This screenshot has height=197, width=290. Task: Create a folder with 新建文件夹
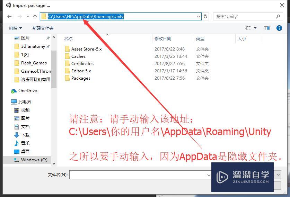(43, 28)
